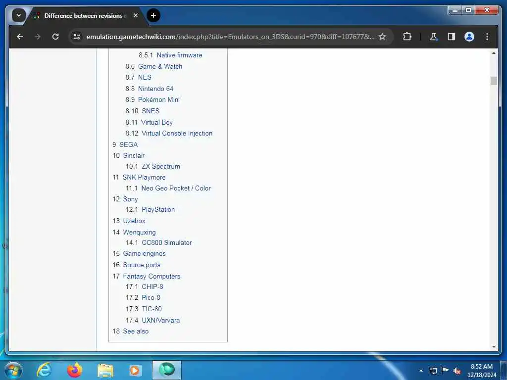Jump to 8.5.1 Native firmware section
Screen dimensions: 507x380
pos(170,55)
